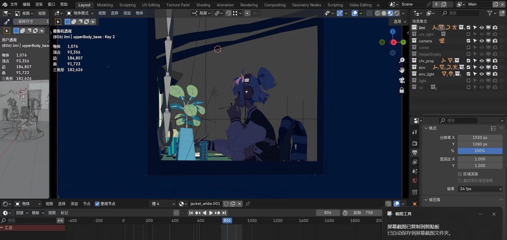
Task: Hide the camera collection in viewport
Action: (481, 41)
